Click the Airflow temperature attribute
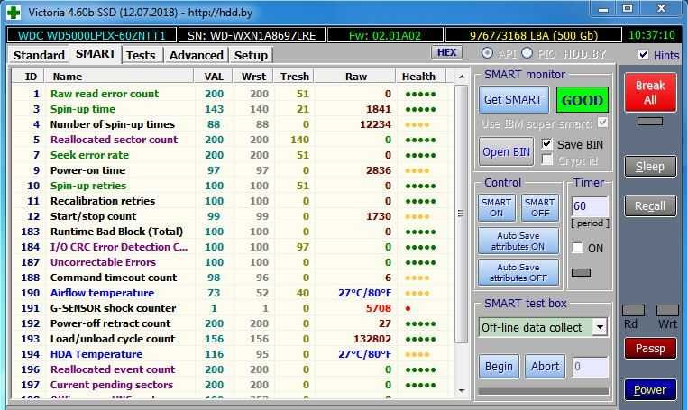Viewport: 688px width, 410px height. tap(233, 293)
